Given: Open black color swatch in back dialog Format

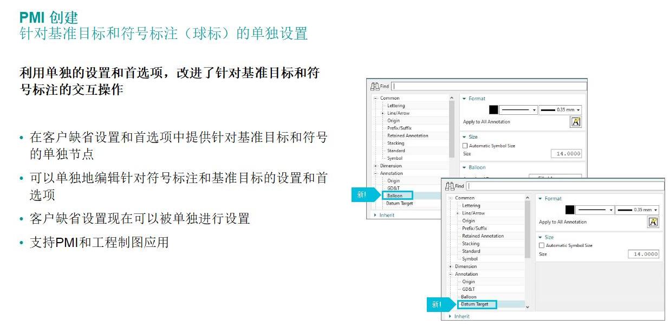Looking at the screenshot, I should tap(493, 109).
